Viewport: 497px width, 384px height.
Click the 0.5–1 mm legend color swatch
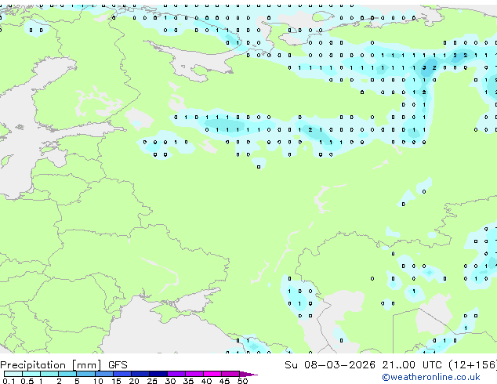coord(31,374)
